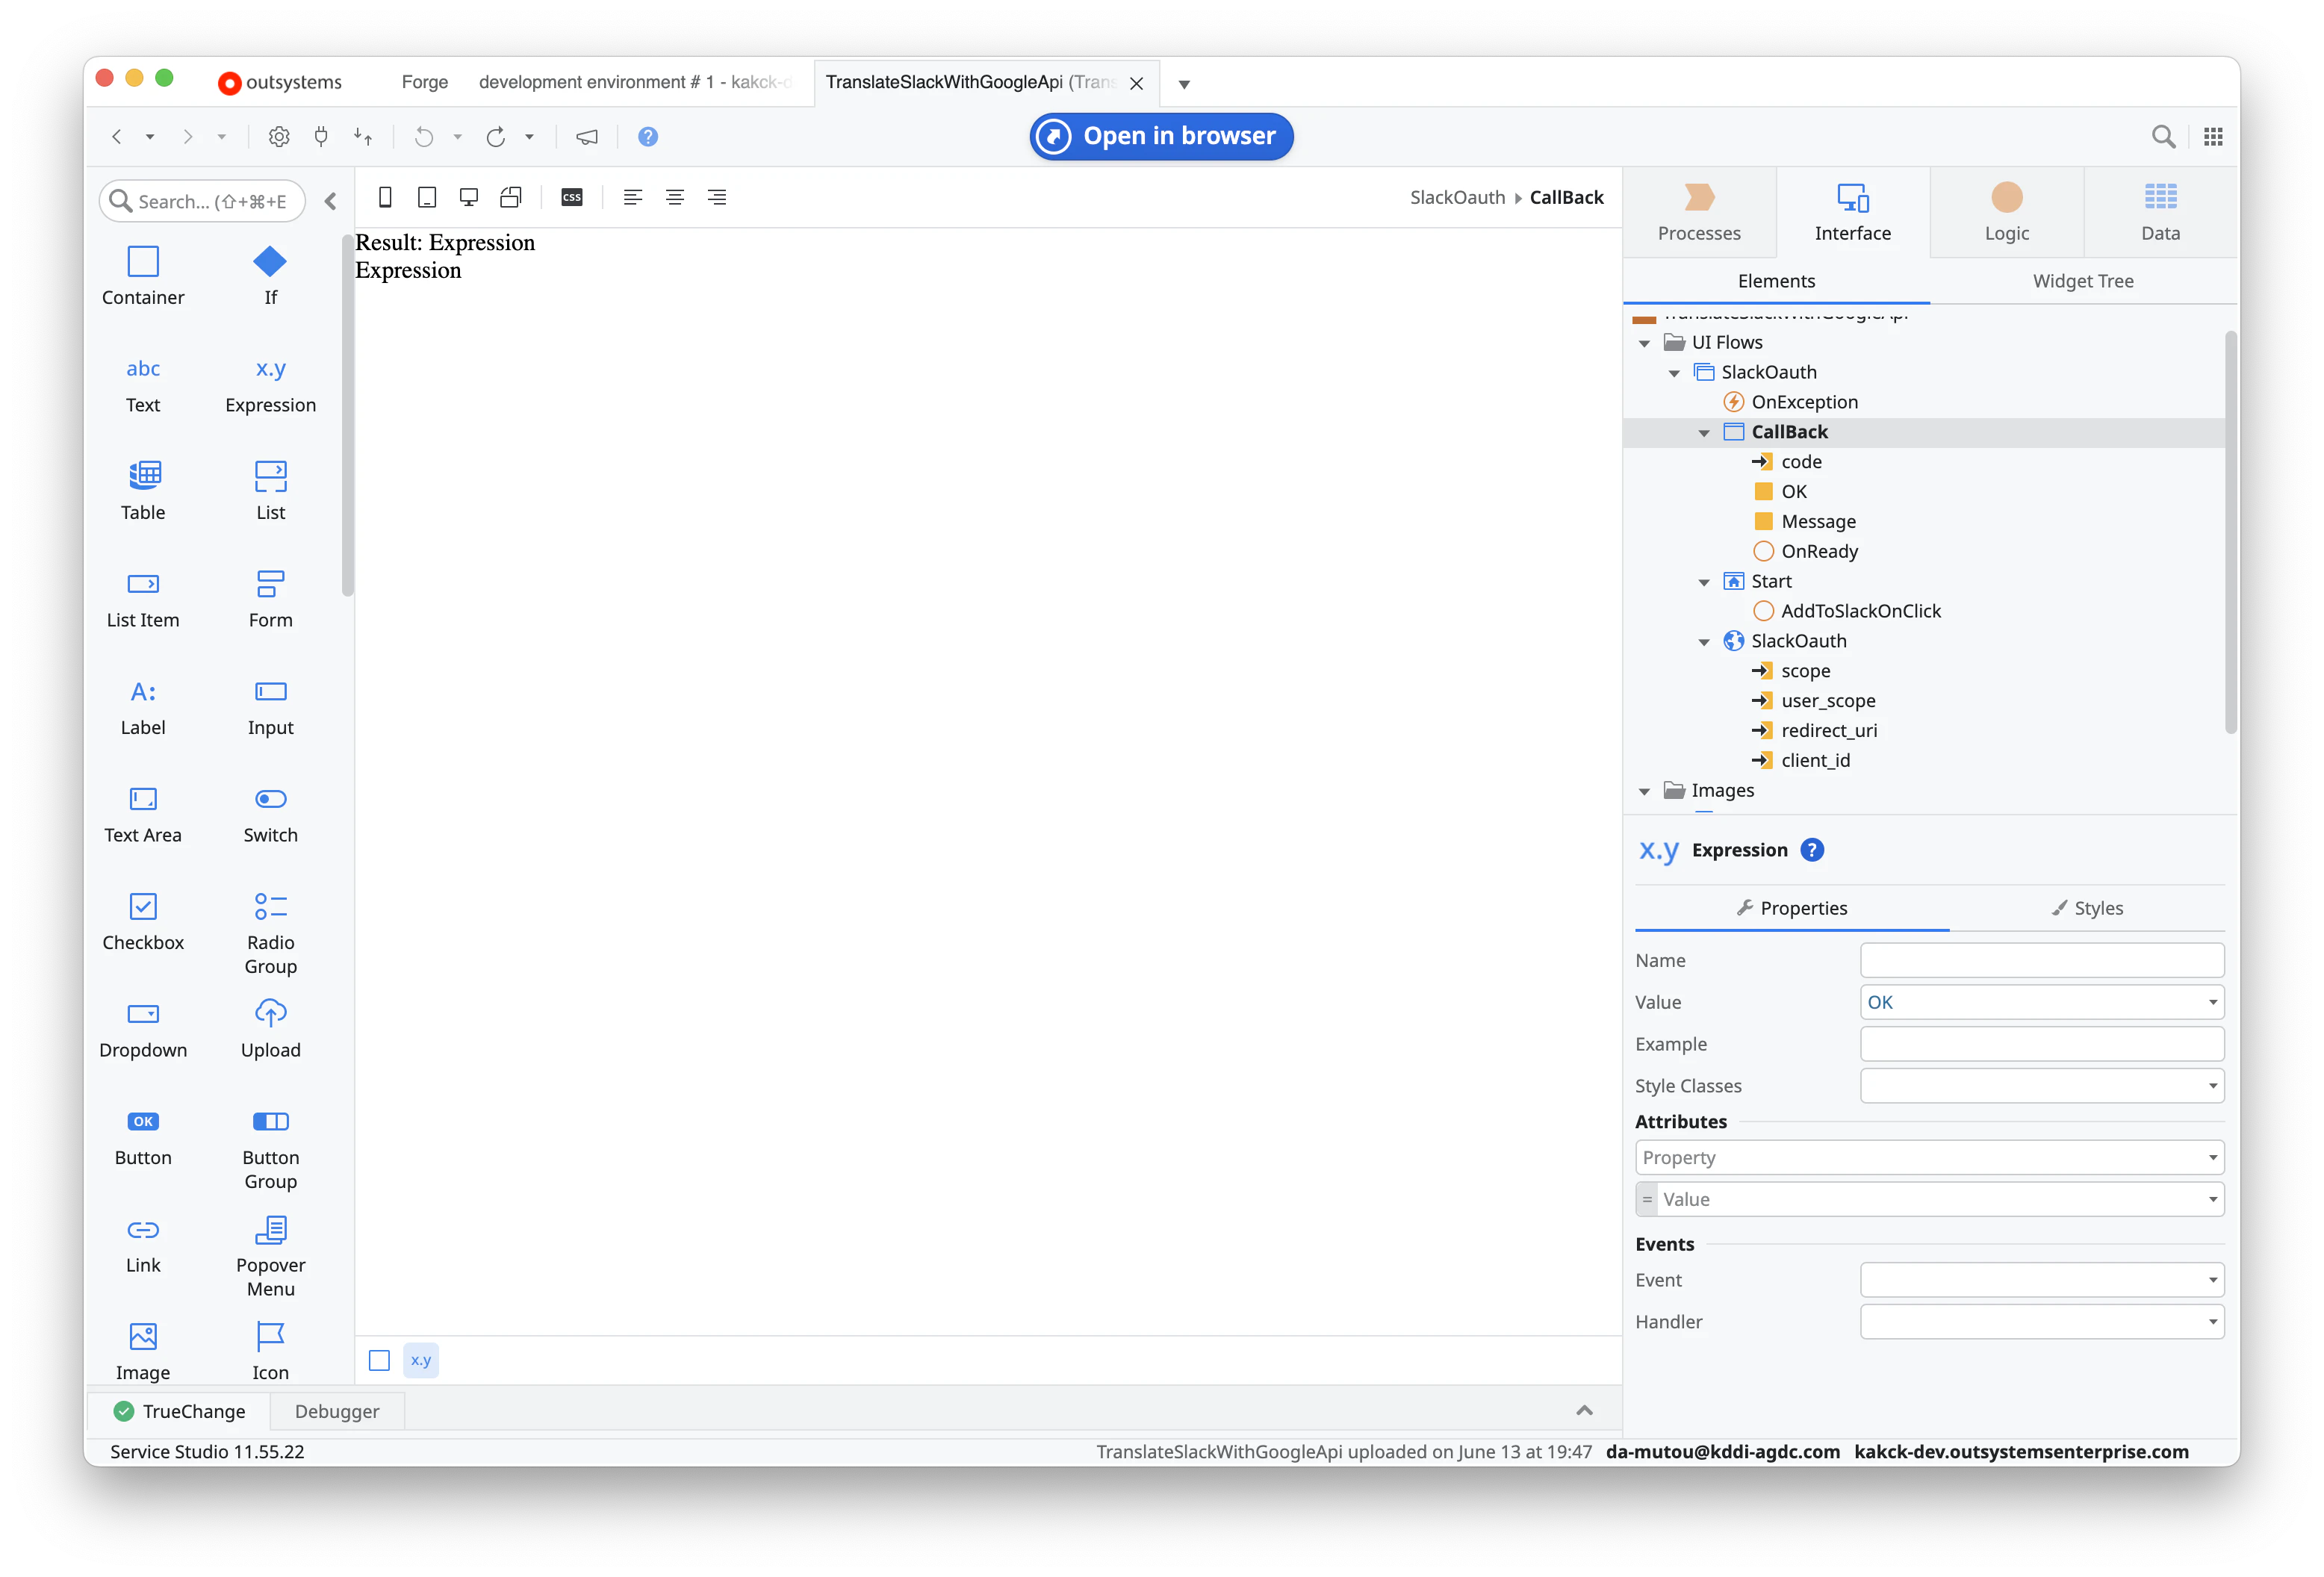Click the phone preview device icon

[x=385, y=197]
